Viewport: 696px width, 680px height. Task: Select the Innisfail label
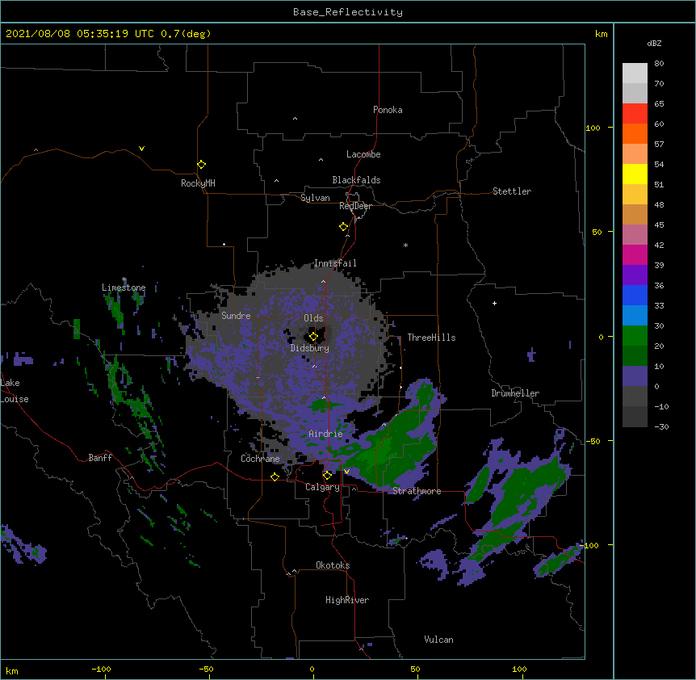[x=335, y=263]
